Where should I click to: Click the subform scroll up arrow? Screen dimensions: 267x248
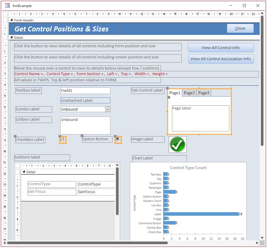tap(117, 165)
